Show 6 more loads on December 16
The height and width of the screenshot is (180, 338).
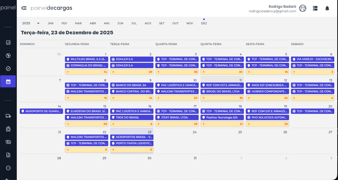tap(132, 124)
